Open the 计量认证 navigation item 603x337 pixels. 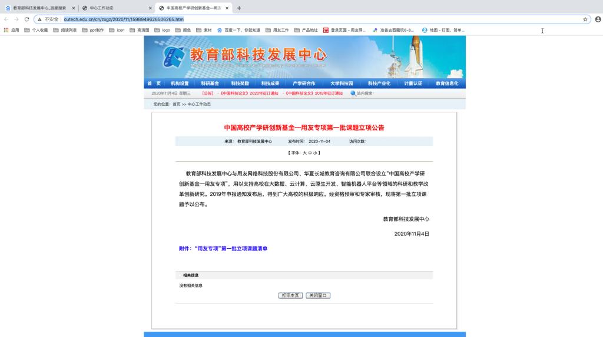[x=413, y=84]
